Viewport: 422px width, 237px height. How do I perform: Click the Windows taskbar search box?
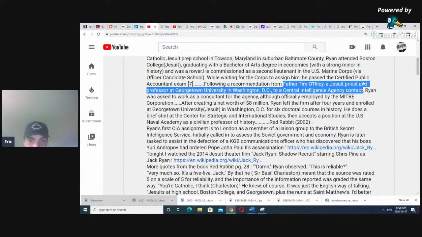[127, 210]
